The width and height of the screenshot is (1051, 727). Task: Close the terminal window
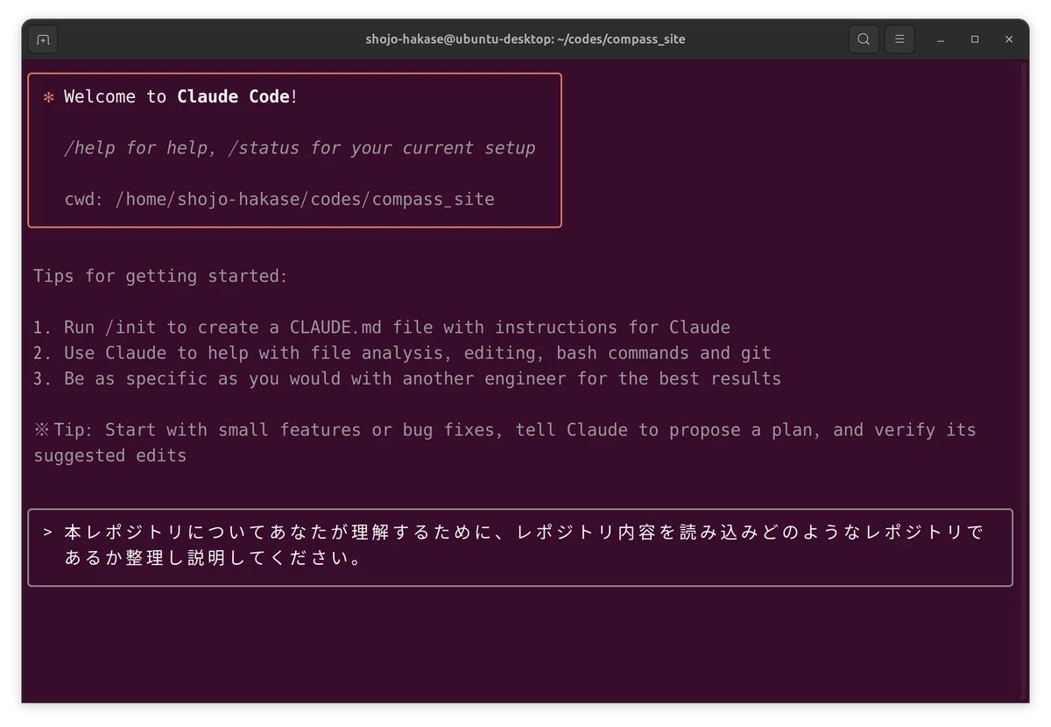pos(1009,39)
